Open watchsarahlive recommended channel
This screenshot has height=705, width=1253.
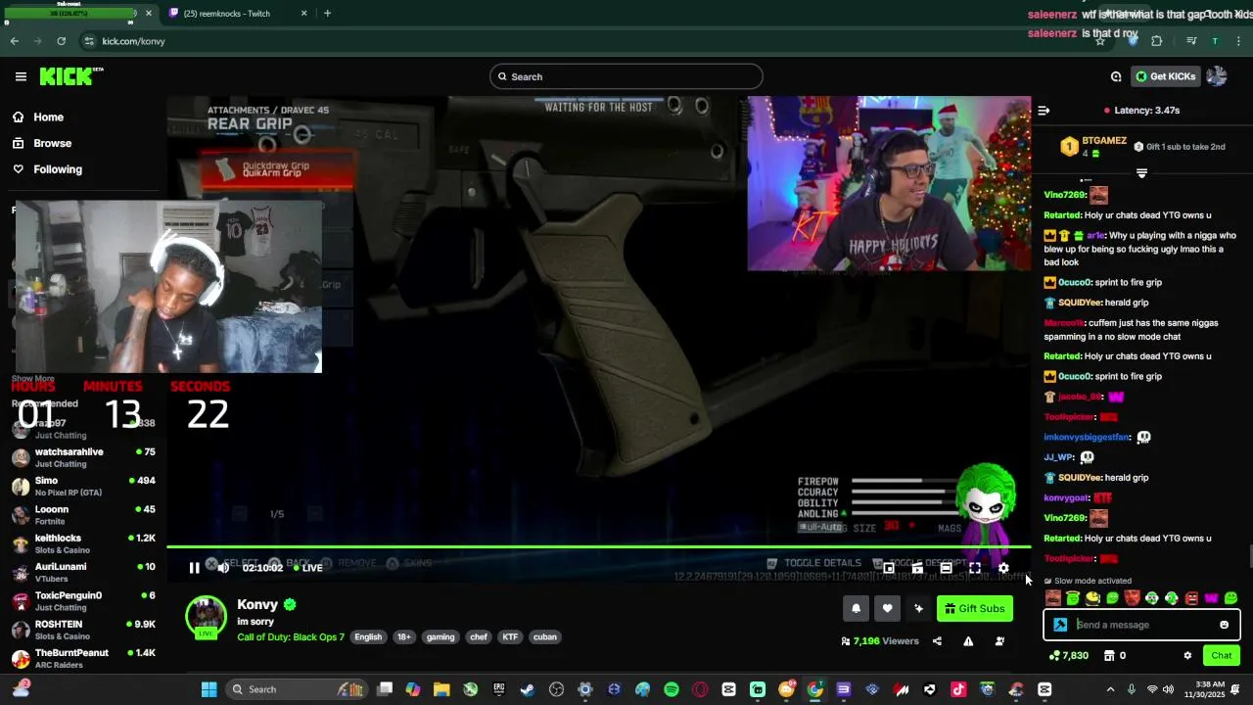(83, 457)
